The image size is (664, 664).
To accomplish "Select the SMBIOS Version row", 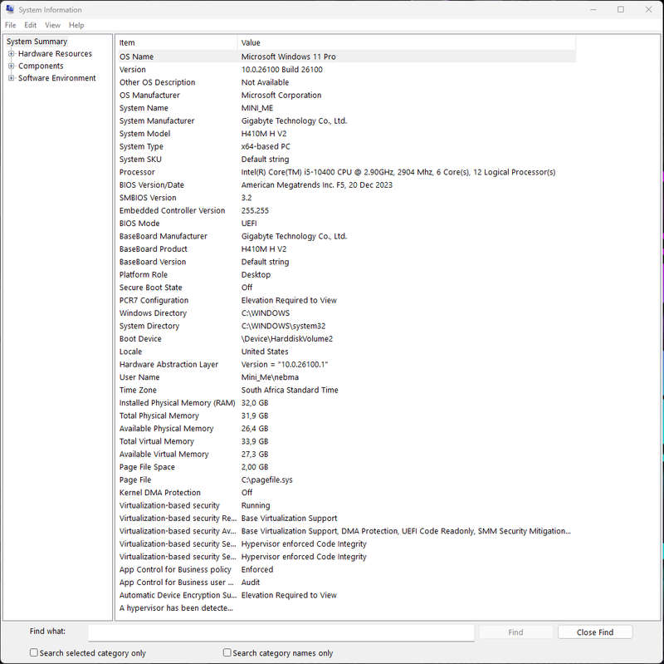I will pos(346,198).
